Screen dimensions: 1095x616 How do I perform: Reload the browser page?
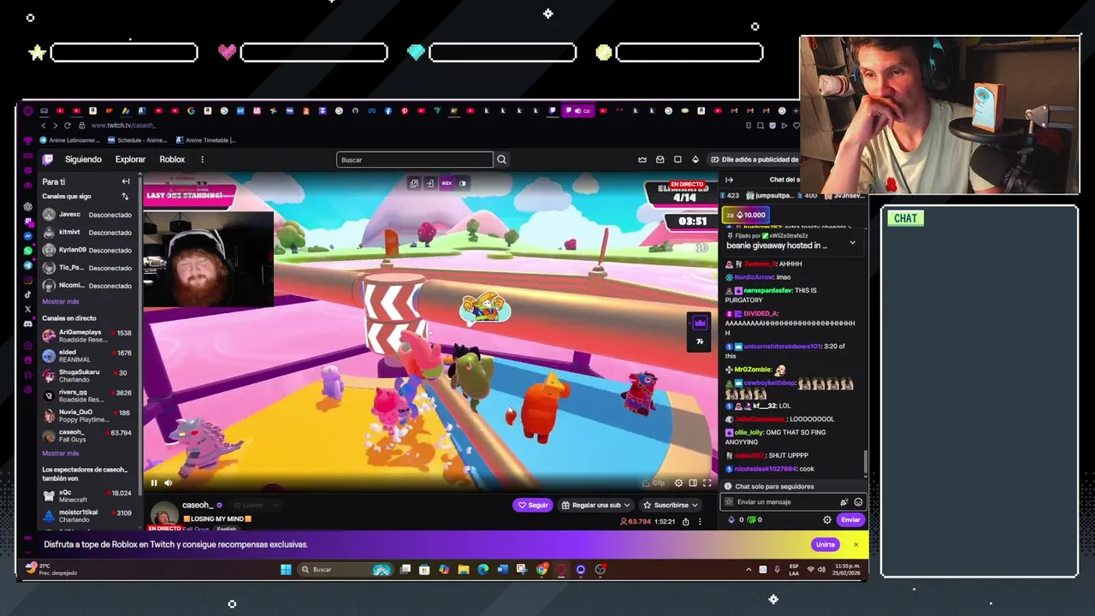pos(68,126)
